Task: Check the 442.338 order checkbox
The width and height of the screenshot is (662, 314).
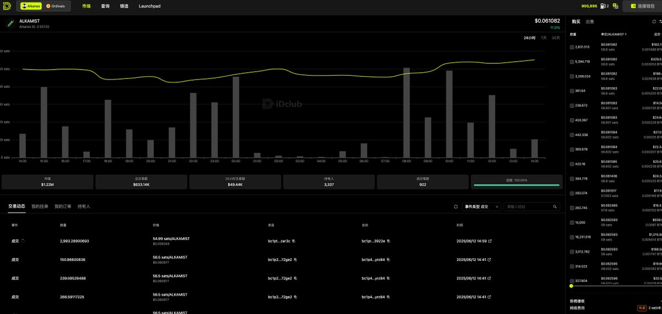Action: click(572, 135)
